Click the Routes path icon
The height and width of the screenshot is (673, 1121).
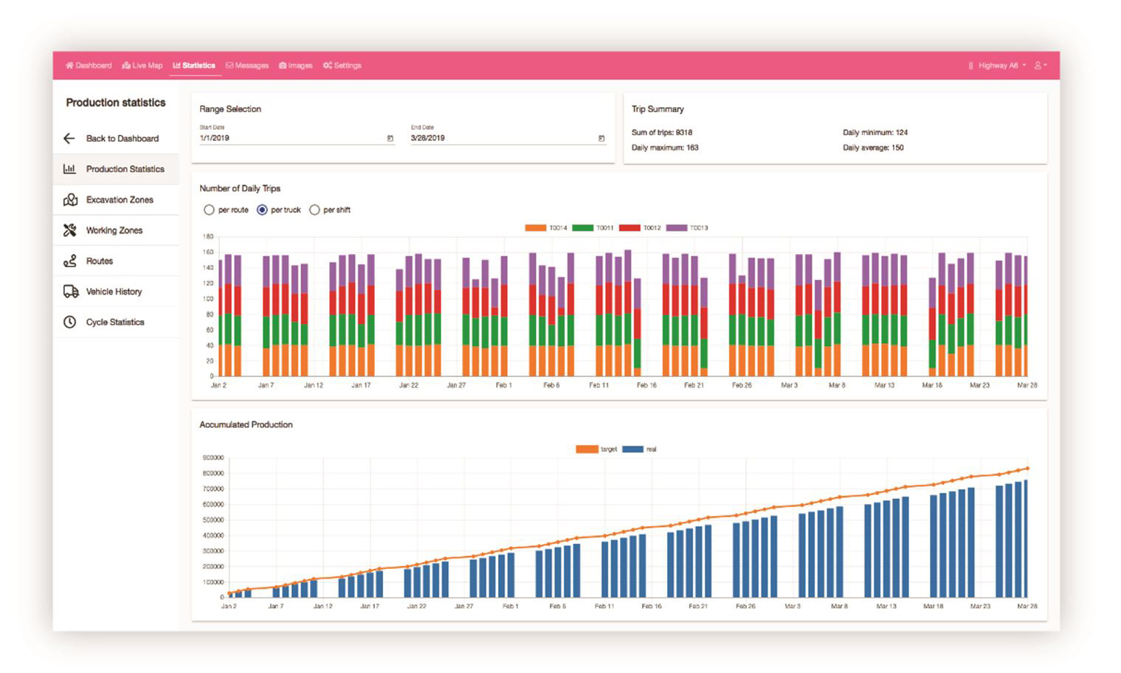(x=70, y=261)
